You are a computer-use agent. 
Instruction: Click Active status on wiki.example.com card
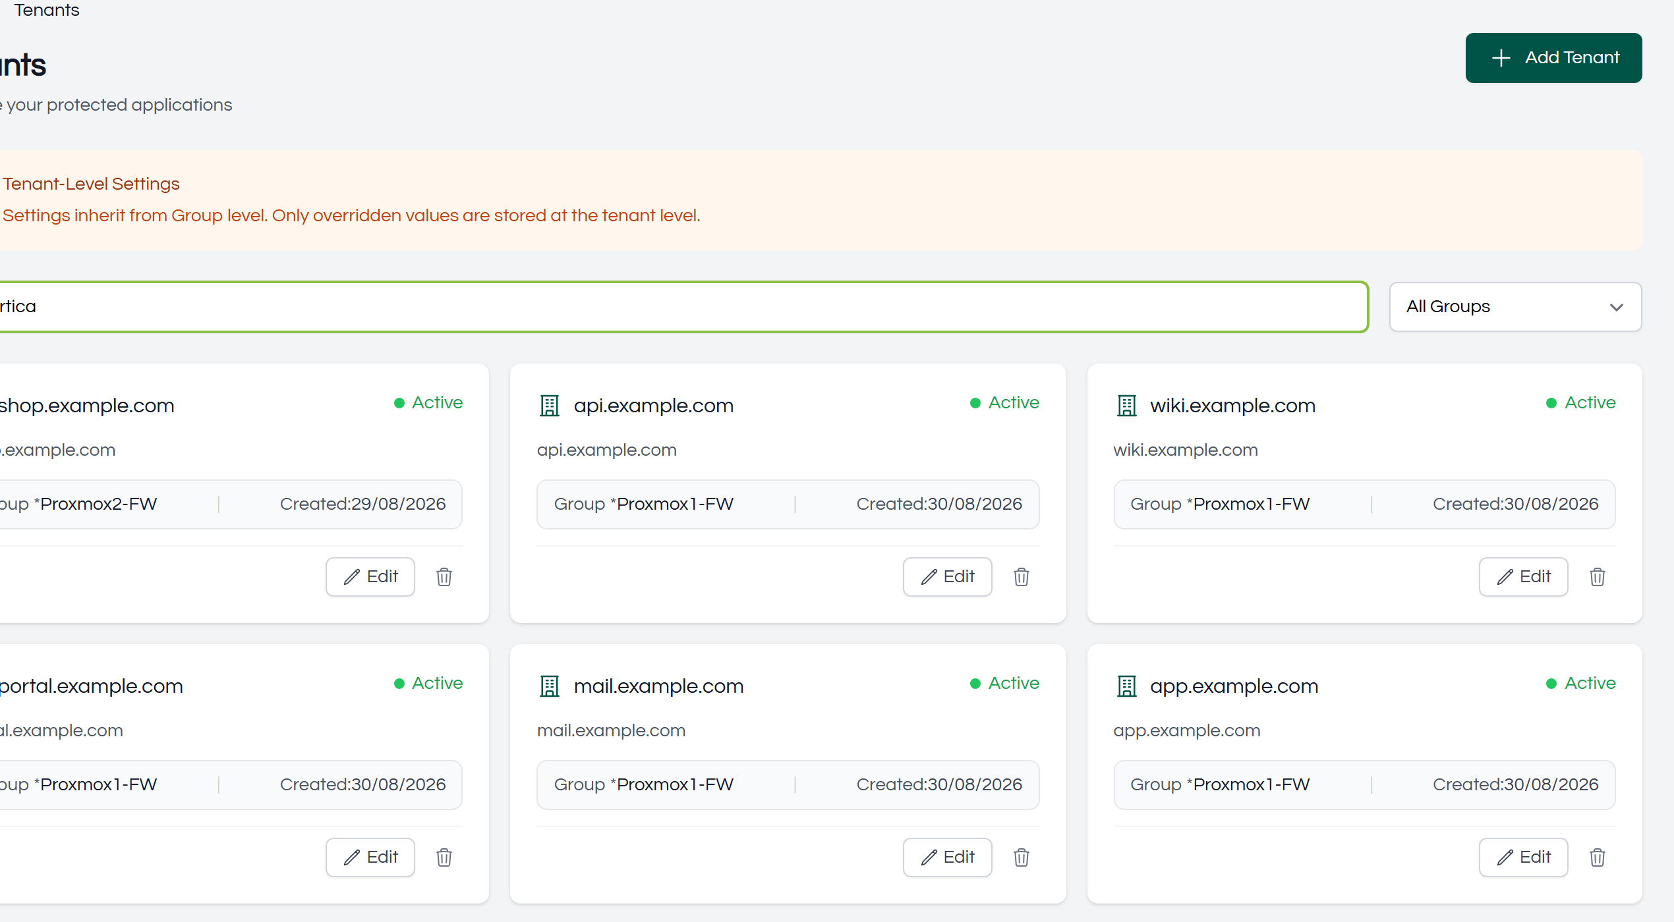(x=1581, y=402)
